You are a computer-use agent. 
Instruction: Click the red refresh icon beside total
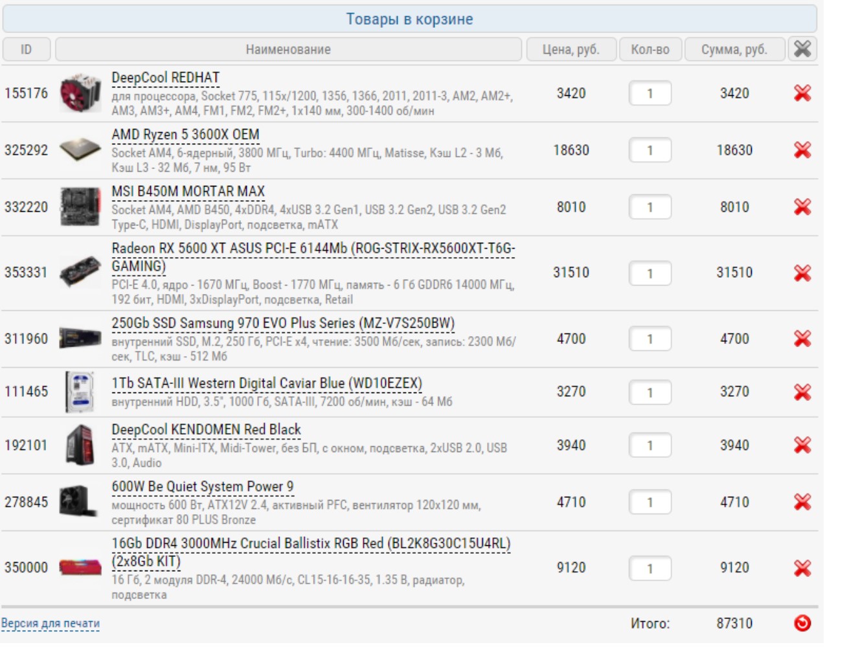coord(802,623)
